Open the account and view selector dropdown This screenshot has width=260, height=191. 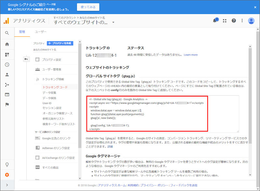tap(113, 22)
